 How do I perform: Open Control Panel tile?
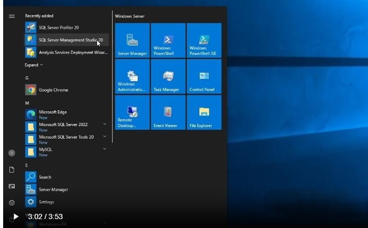(x=204, y=76)
